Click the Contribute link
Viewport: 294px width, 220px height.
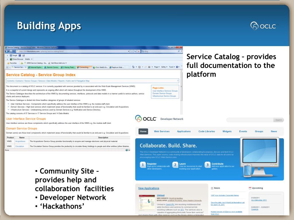click(x=218, y=164)
